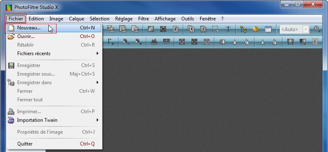328x152 pixels.
Task: Click the auto contrast icon beside the histogram
Action: click(166, 42)
